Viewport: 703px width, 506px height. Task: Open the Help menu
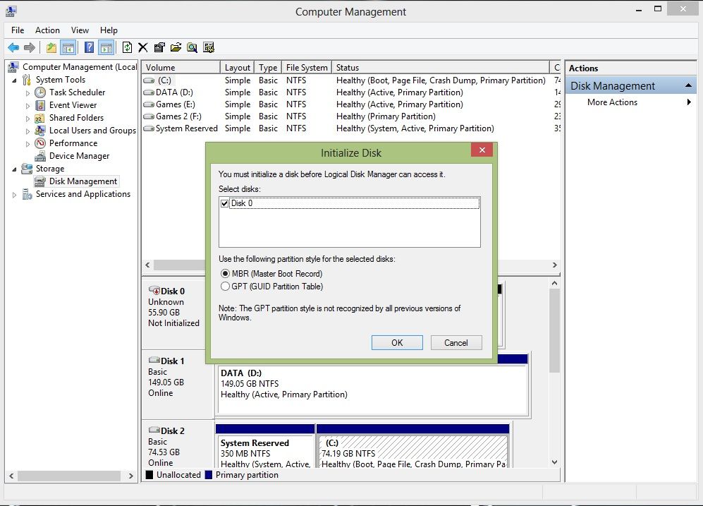tap(109, 30)
